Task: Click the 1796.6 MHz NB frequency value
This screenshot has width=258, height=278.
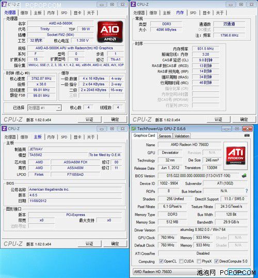Action: (229, 35)
